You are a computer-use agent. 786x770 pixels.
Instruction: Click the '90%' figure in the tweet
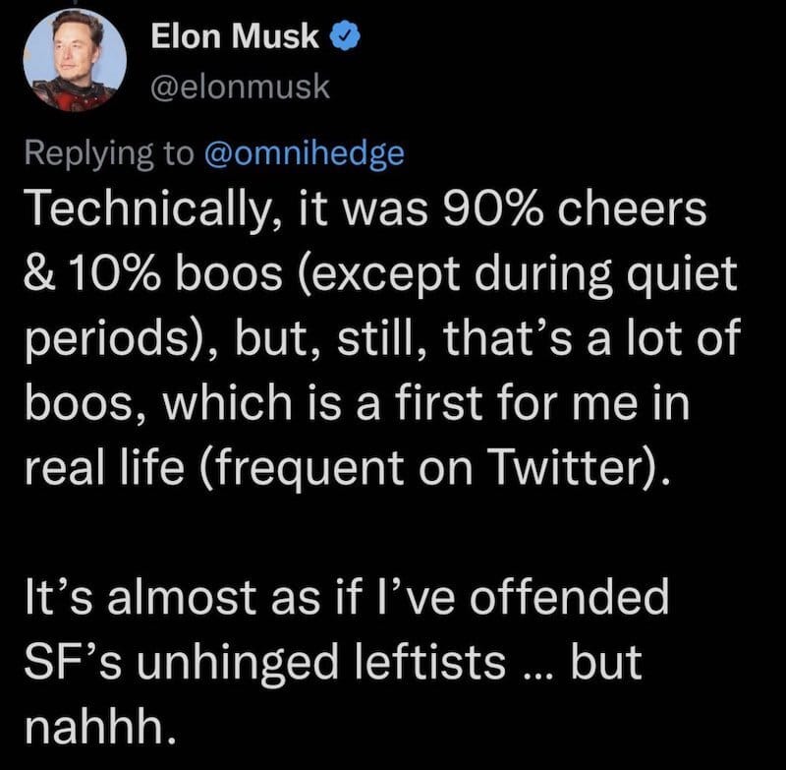click(x=494, y=208)
